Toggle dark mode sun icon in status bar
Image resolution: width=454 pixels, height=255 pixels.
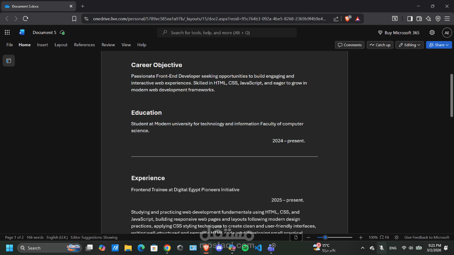tap(397, 237)
